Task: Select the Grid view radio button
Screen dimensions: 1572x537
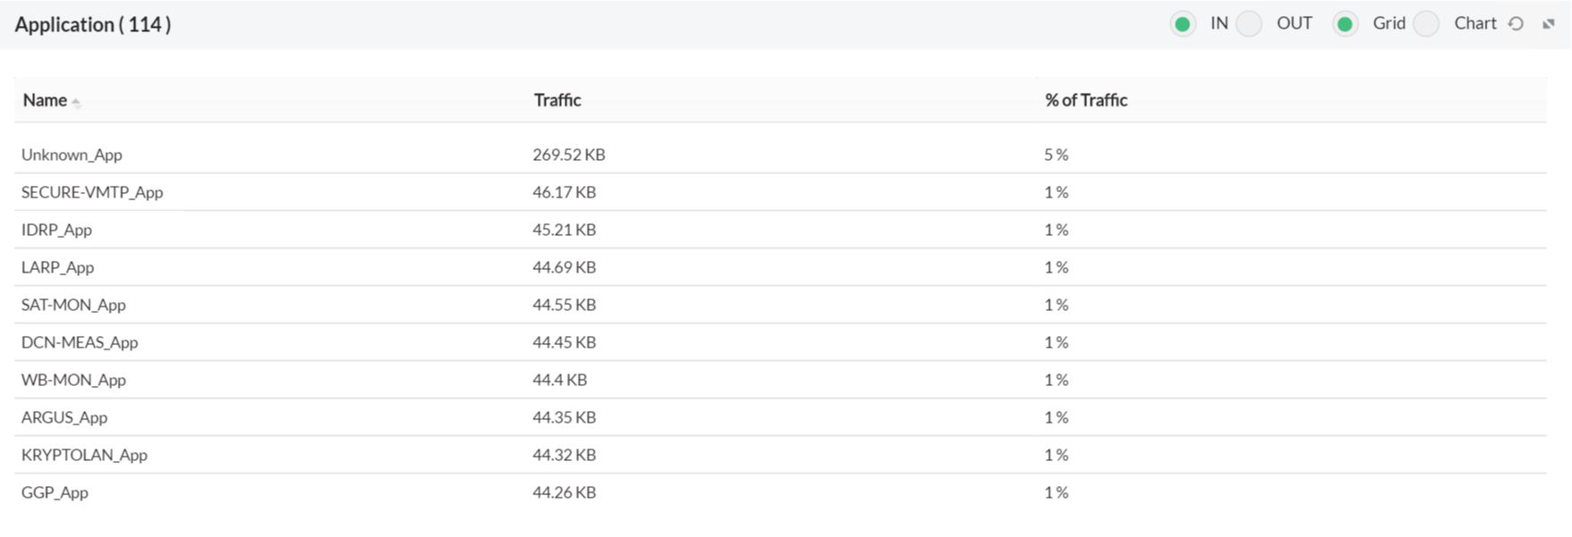Action: click(1345, 24)
